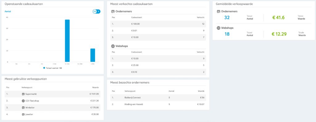This screenshot has width=316, height=122.
Task: Click the Webshops globe icon in Meest verkochte
Action: pyautogui.click(x=113, y=46)
